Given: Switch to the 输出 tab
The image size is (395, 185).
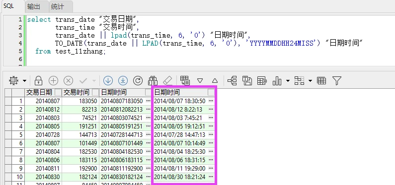Looking at the screenshot, I should (x=33, y=6).
